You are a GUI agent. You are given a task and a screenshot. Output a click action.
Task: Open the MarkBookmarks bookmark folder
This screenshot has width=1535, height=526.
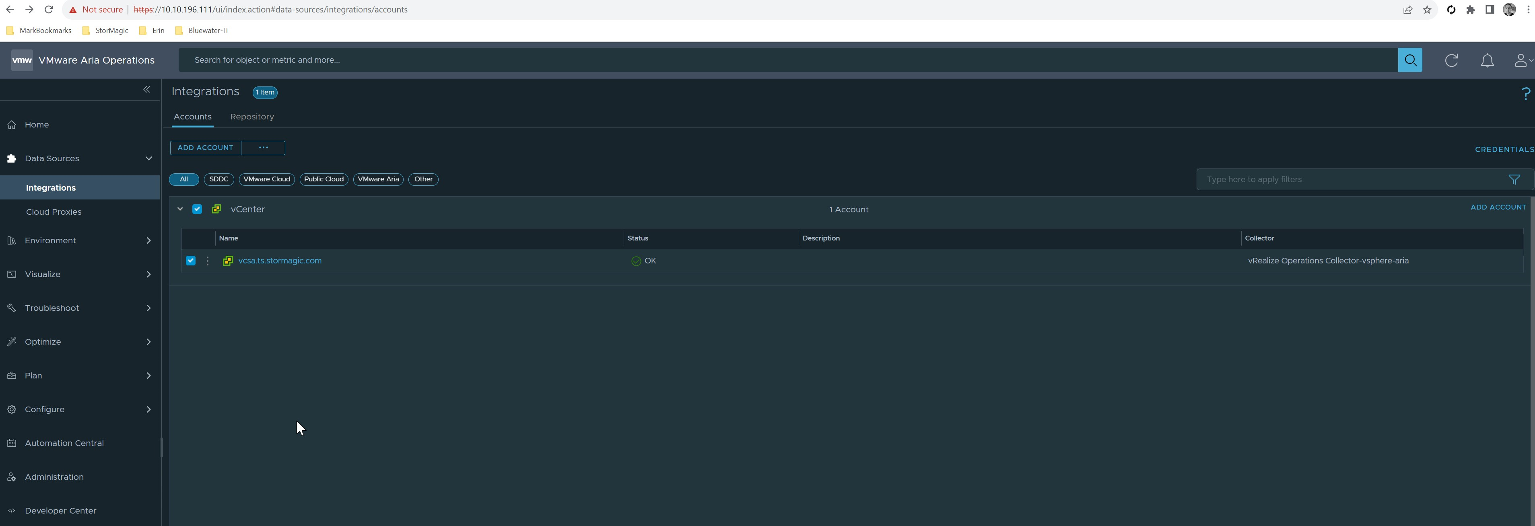click(39, 31)
